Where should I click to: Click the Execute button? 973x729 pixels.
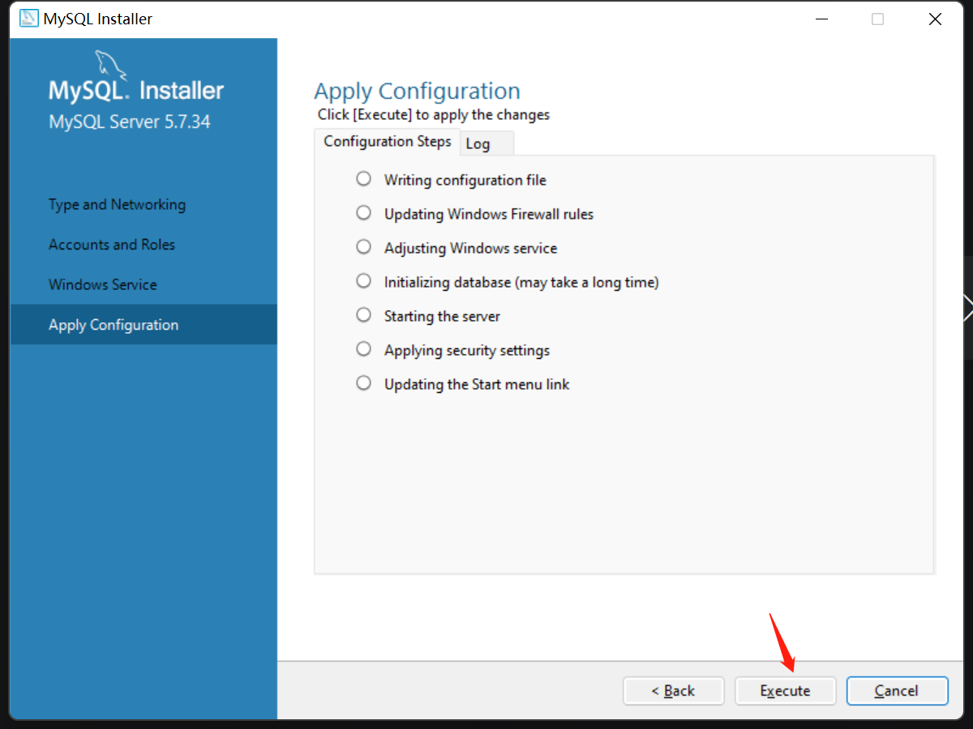tap(785, 691)
